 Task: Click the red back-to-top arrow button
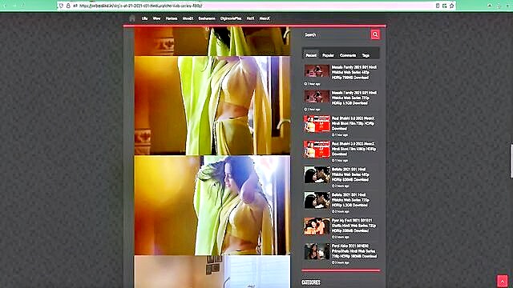click(503, 281)
